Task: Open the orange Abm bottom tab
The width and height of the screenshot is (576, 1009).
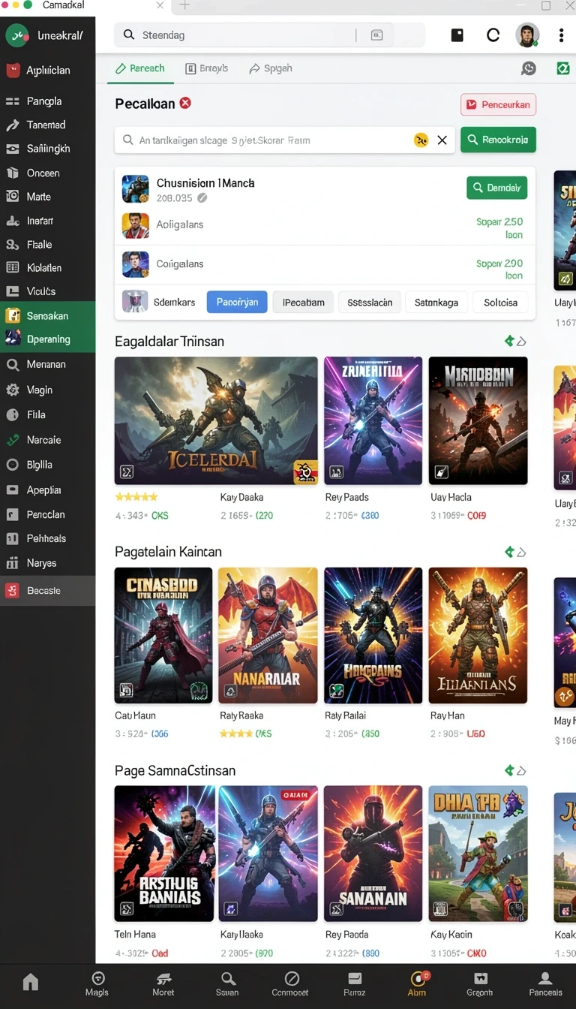Action: tap(417, 984)
